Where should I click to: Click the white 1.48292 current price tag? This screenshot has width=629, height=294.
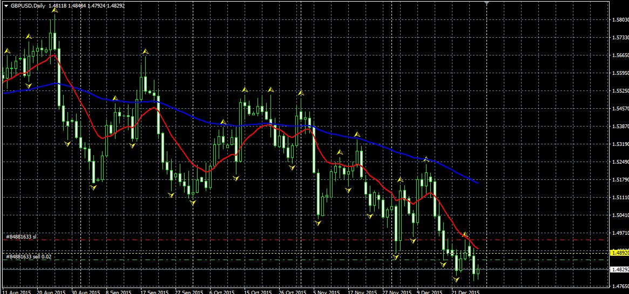pos(619,270)
